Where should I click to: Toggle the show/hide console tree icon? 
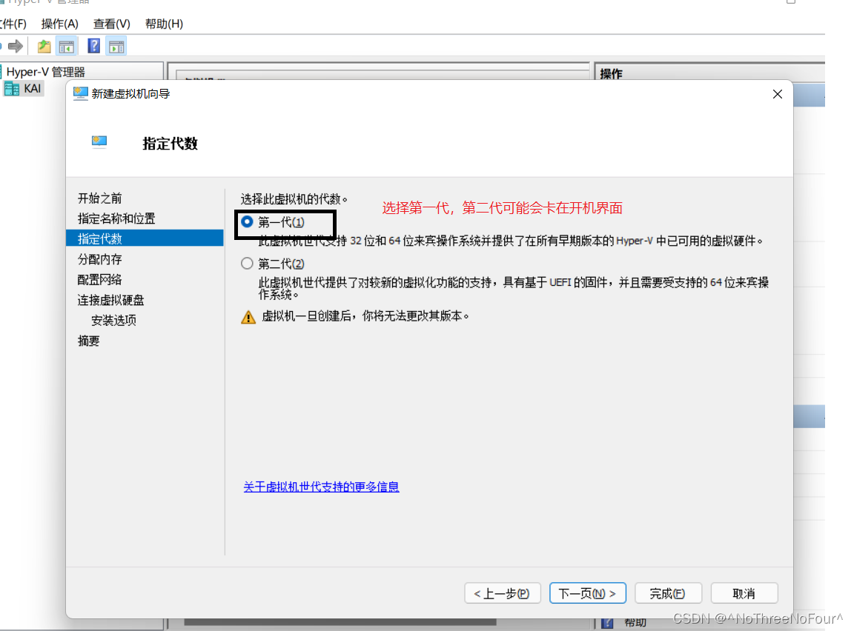(67, 47)
